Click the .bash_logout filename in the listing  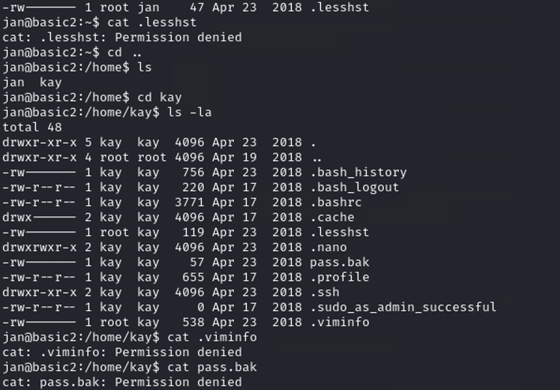(355, 187)
